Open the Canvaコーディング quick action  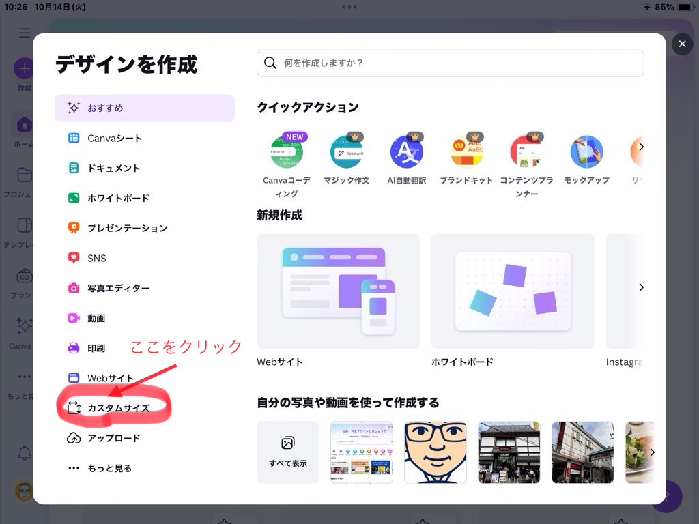pos(287,152)
